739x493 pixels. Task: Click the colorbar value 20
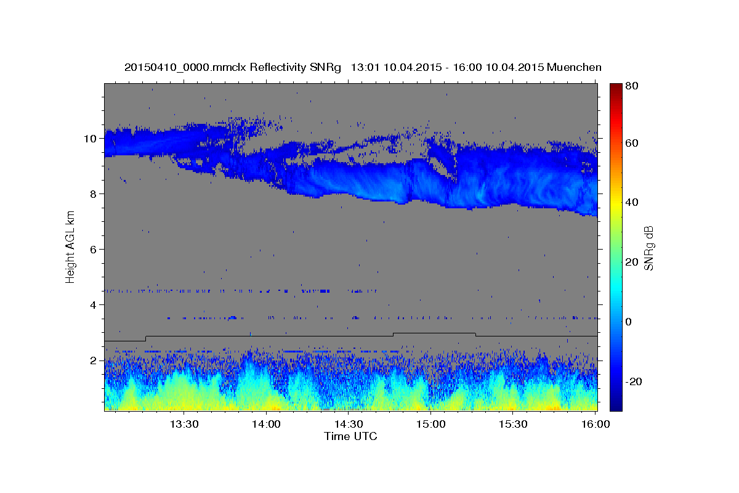point(632,263)
